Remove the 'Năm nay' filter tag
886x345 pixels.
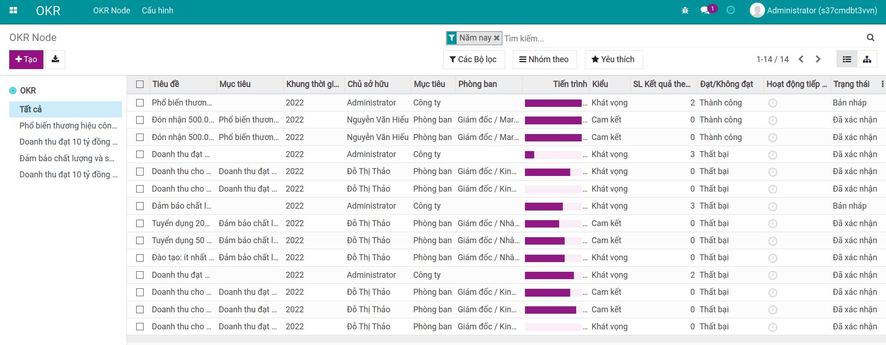497,38
